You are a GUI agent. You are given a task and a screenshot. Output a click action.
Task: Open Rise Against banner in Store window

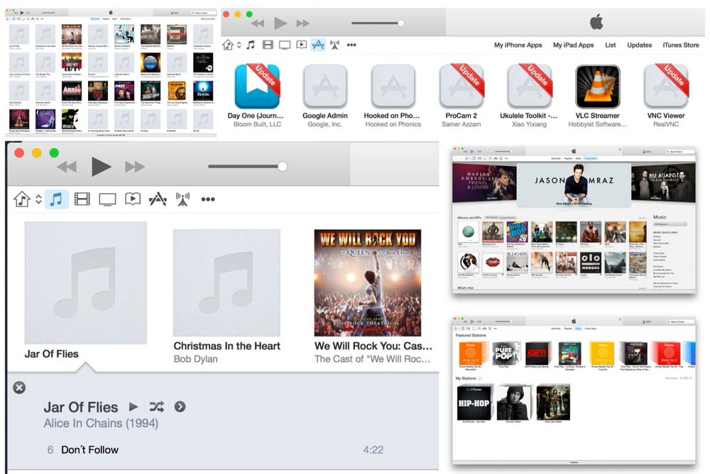coord(663,183)
